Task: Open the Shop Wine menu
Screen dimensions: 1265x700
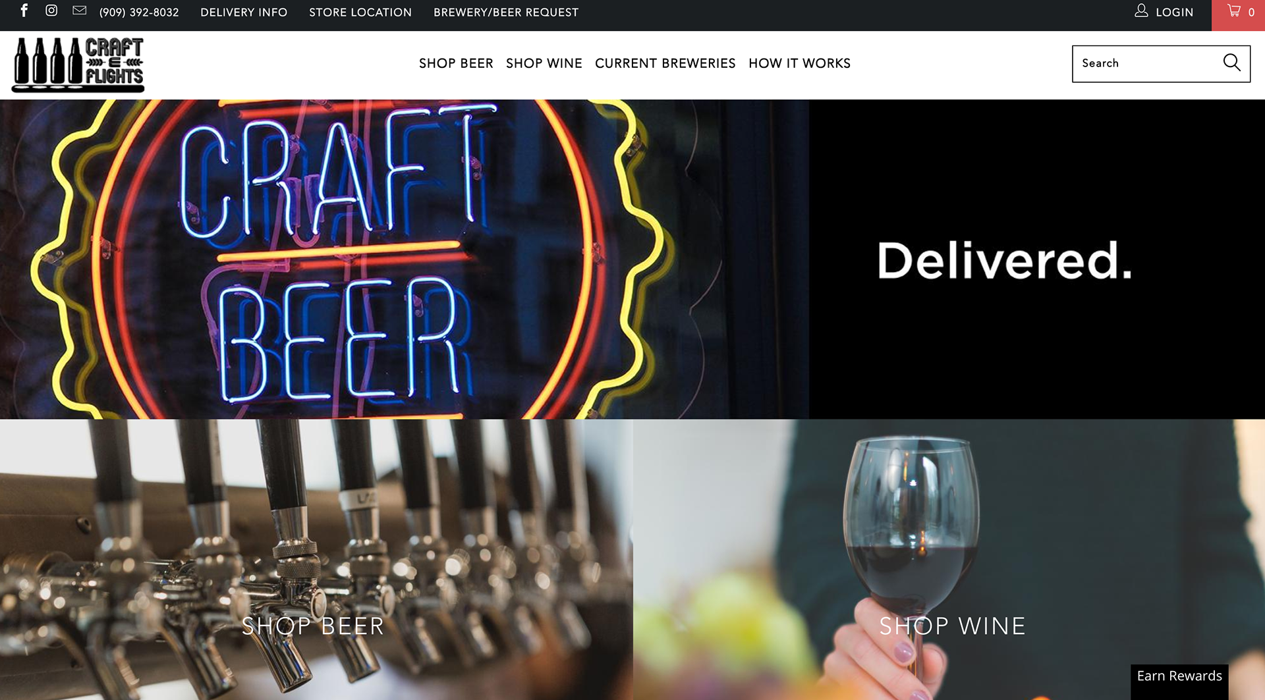Action: coord(544,63)
